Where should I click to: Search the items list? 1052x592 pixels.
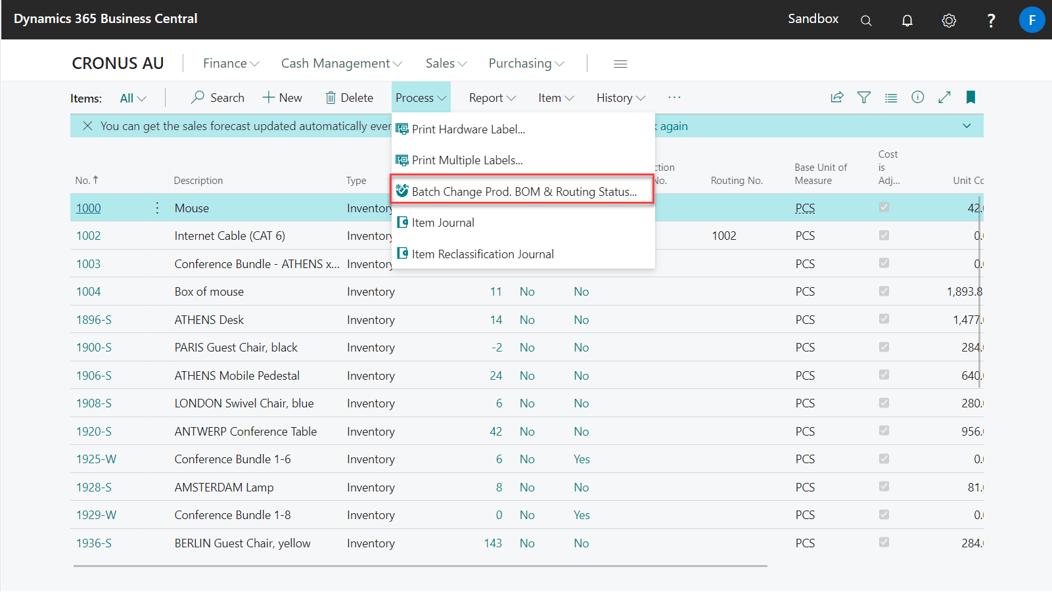[x=217, y=98]
